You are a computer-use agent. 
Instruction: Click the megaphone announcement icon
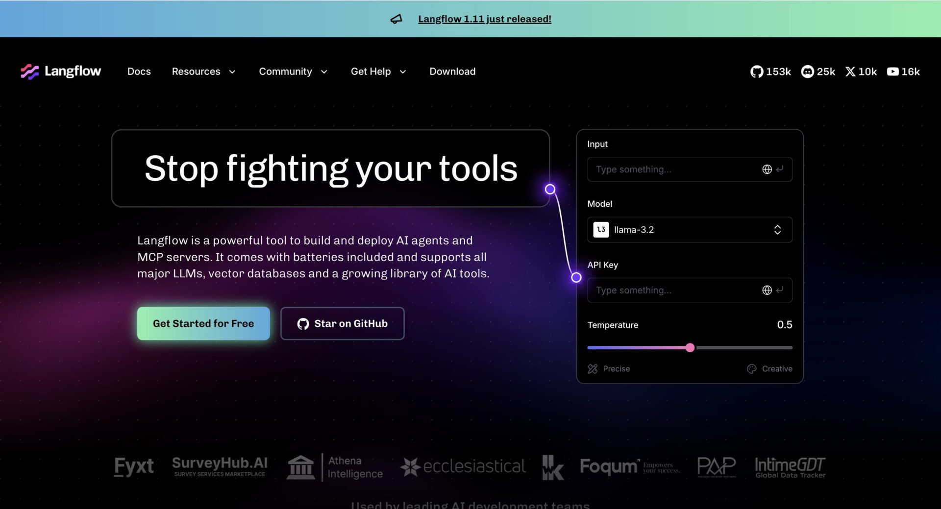396,19
